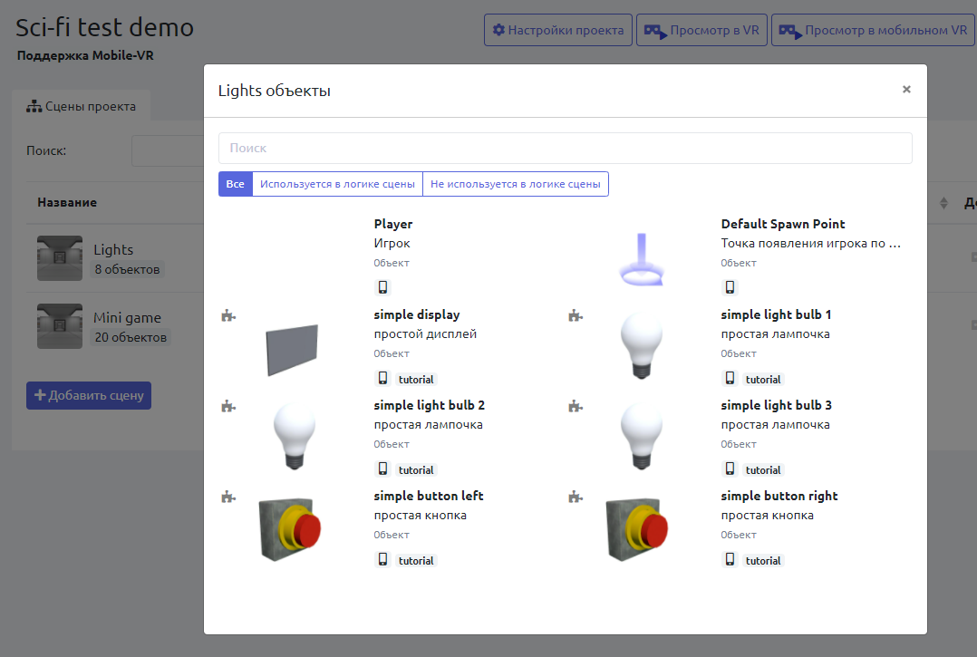The height and width of the screenshot is (657, 977).
Task: Click puzzle icon beside simple button right
Action: click(576, 497)
